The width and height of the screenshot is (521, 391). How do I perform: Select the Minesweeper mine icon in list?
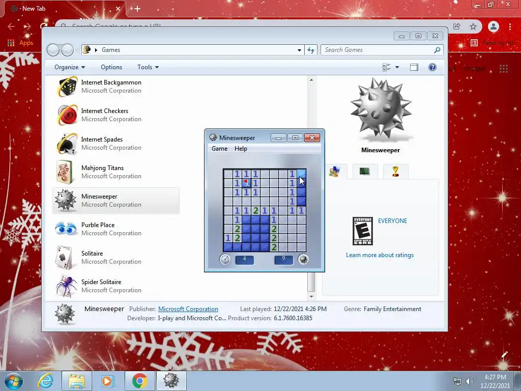[65, 201]
